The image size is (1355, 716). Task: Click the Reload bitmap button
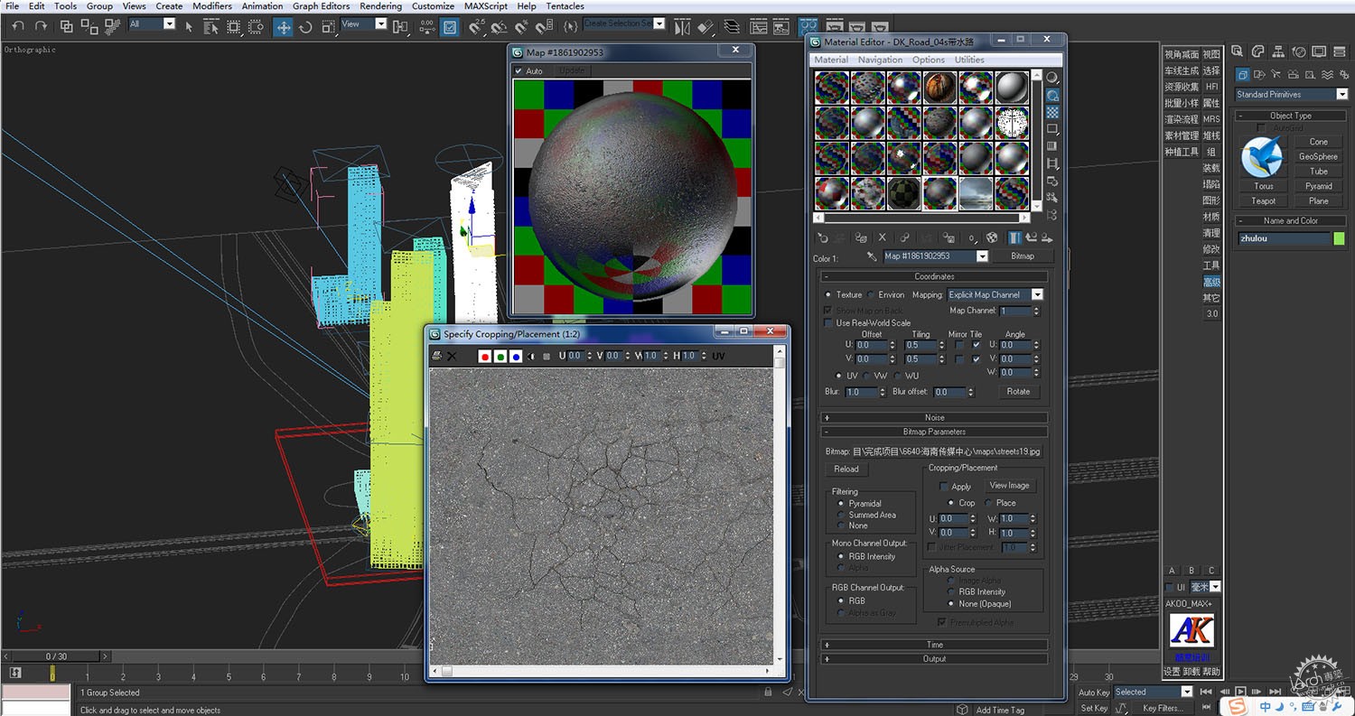point(846,470)
